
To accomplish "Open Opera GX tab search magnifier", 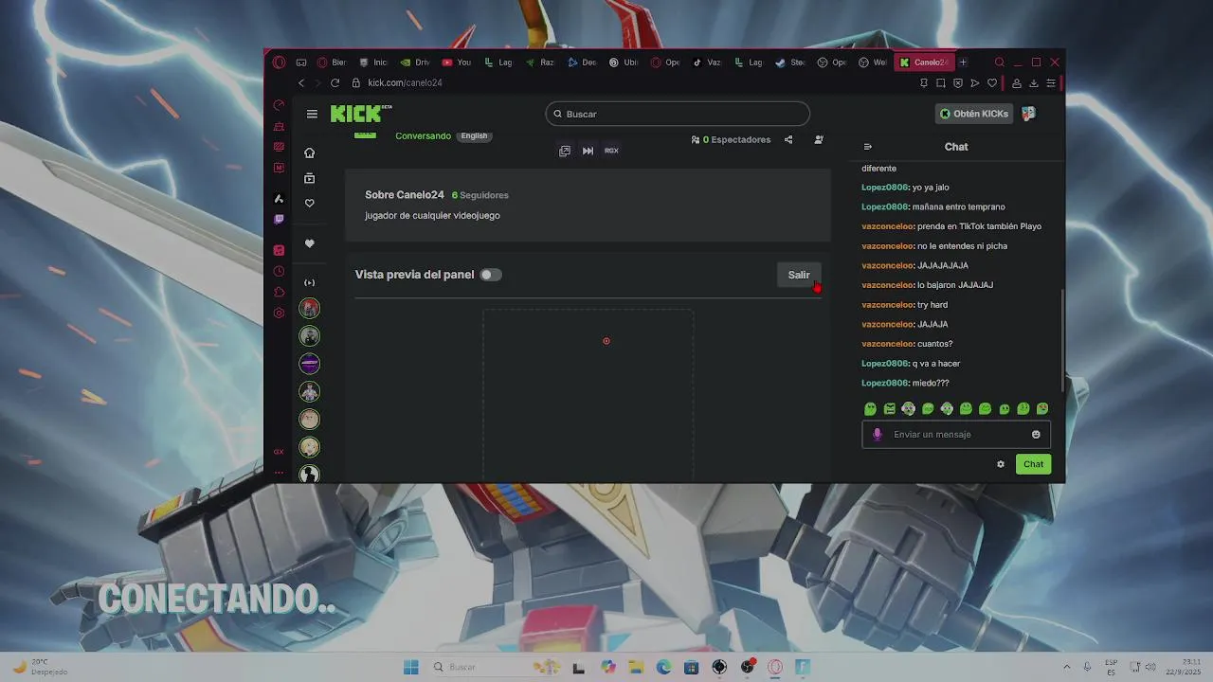I will pos(999,63).
